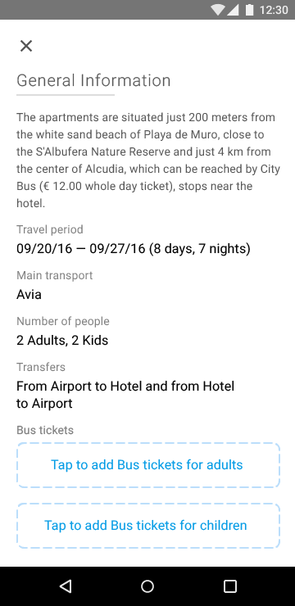Open recent apps with square button

tap(229, 586)
